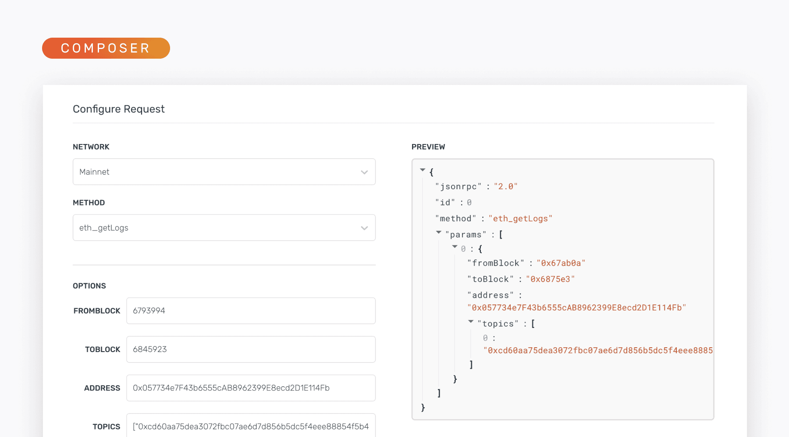
Task: Click the toBlock value "0x6875e3"
Action: (x=550, y=279)
